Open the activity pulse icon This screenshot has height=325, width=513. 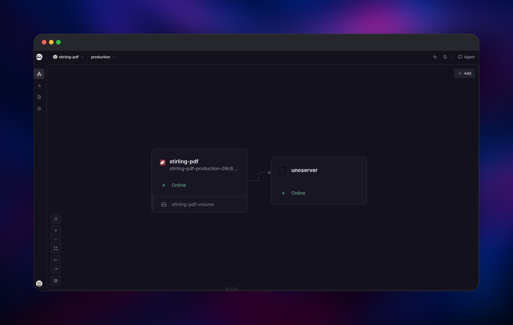[x=435, y=57]
